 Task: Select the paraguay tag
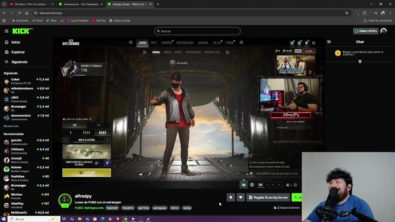tap(160, 208)
